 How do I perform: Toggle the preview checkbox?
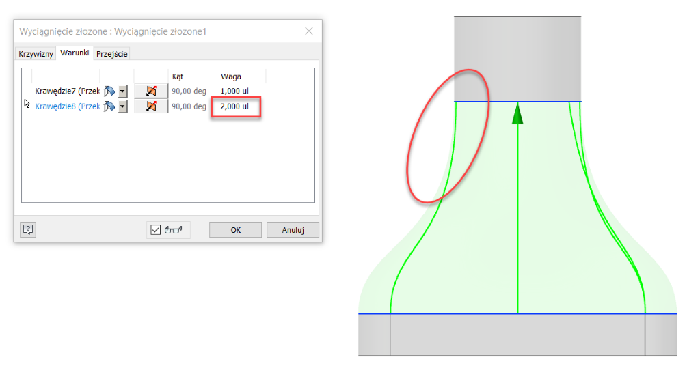tap(156, 230)
